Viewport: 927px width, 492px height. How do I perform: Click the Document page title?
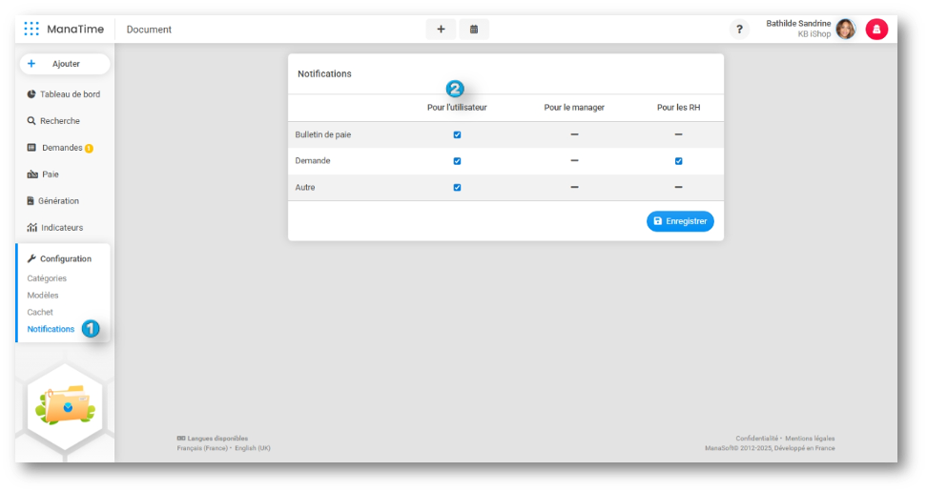pyautogui.click(x=149, y=30)
